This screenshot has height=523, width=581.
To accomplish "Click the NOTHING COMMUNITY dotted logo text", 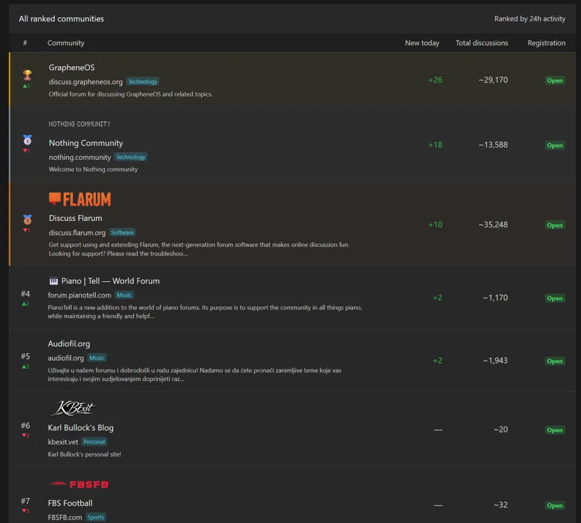I will click(x=80, y=124).
